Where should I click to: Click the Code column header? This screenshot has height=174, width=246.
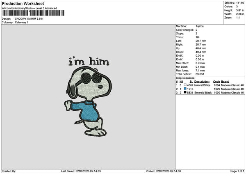click(x=216, y=82)
